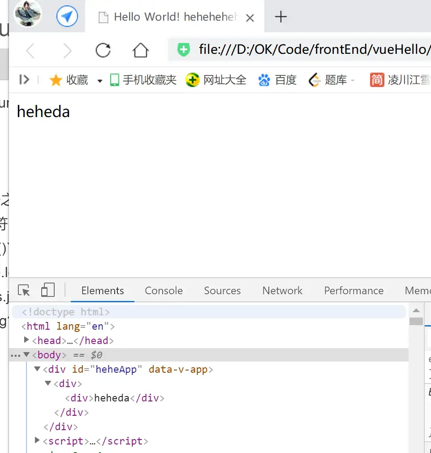This screenshot has height=453, width=431.
Task: Go to the home page
Action: point(141,50)
